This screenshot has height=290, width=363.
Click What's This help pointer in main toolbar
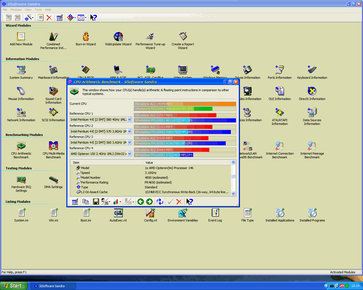pyautogui.click(x=93, y=18)
